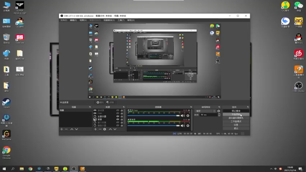The image size is (306, 172).
Task: Open the 文件(F) menu in OBS
Action: pos(63,20)
